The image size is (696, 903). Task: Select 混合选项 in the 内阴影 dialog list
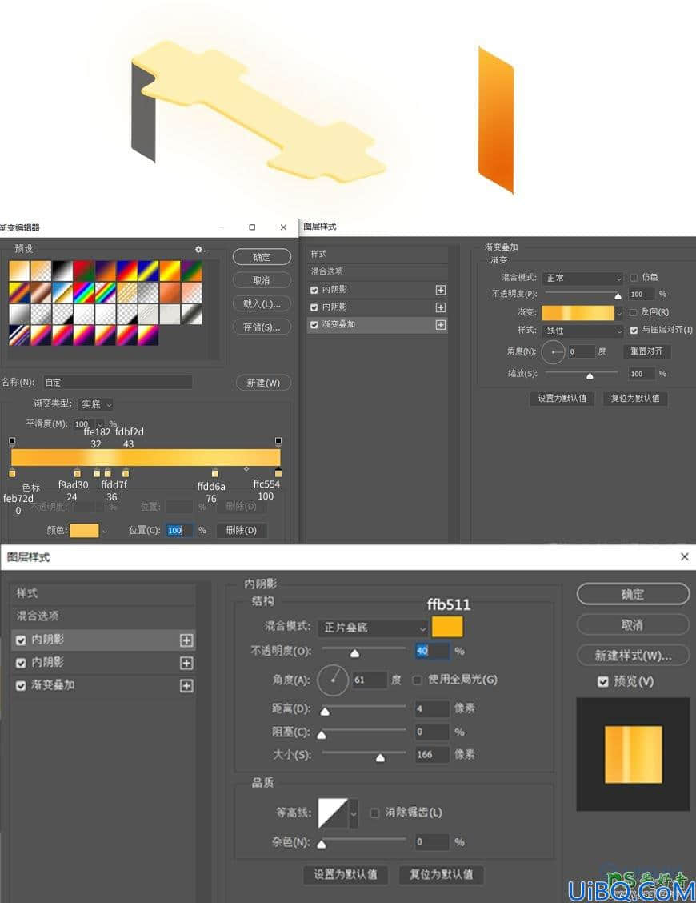(x=103, y=616)
